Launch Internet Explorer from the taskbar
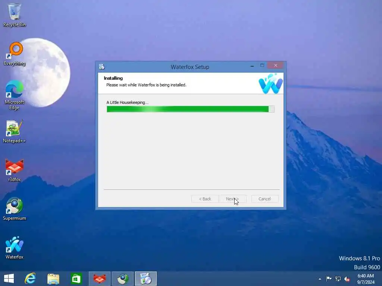The height and width of the screenshot is (286, 382). click(30, 279)
